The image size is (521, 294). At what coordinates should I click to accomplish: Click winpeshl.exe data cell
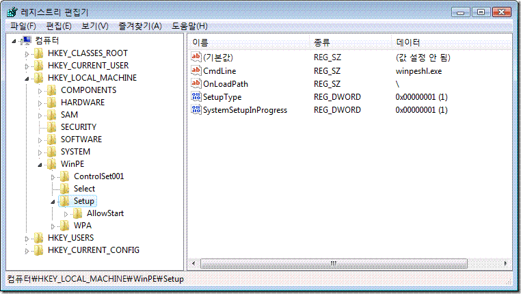[418, 70]
